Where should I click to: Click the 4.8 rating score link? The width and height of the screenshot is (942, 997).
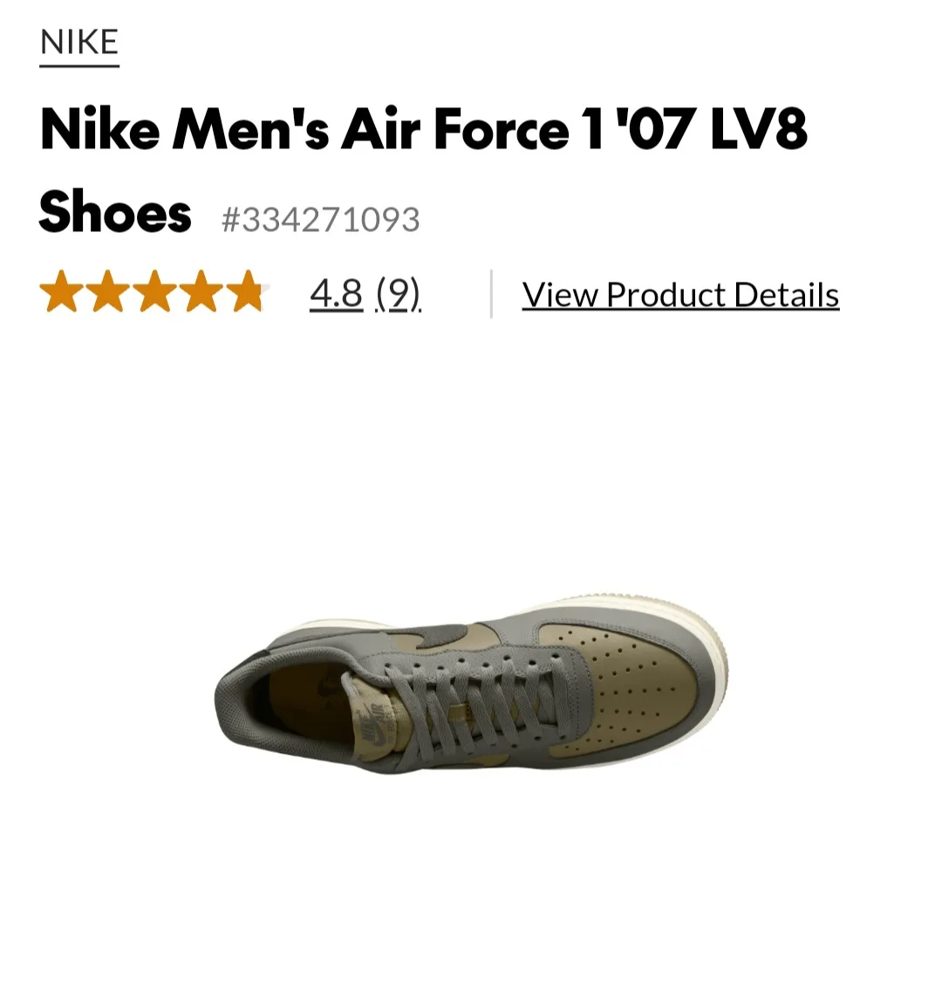[x=336, y=294]
